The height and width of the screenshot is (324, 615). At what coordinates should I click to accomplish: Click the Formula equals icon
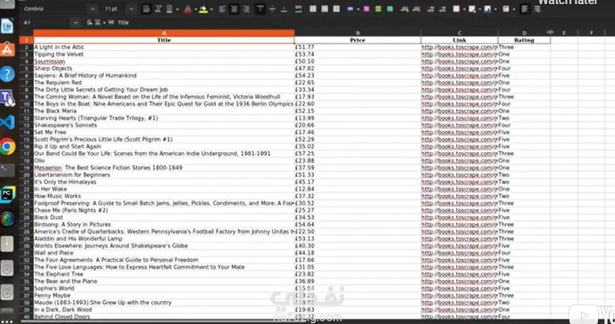(x=111, y=22)
